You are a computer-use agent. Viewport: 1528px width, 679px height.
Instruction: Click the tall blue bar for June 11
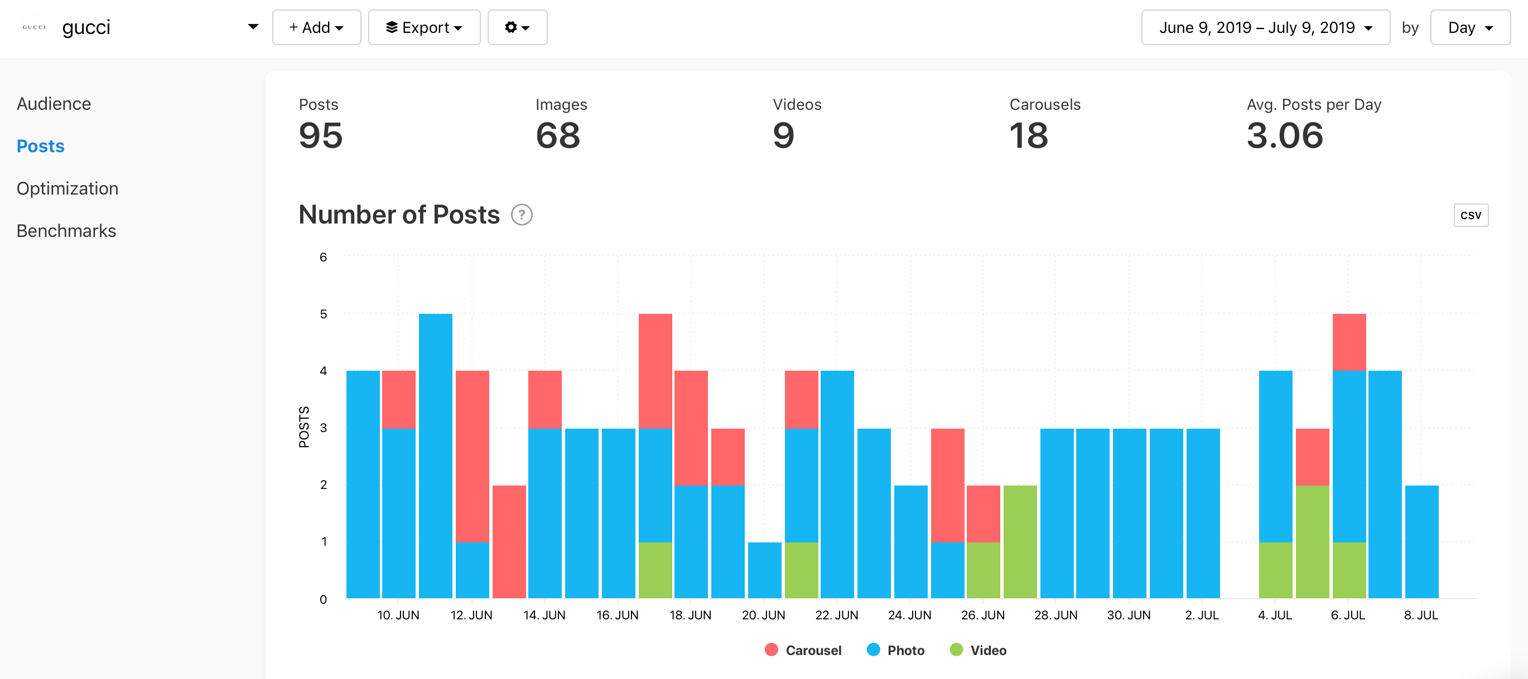435,455
